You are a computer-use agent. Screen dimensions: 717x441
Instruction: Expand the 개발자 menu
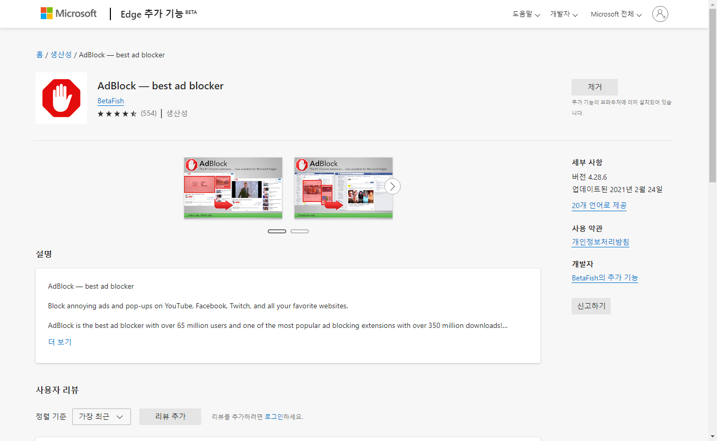(564, 14)
